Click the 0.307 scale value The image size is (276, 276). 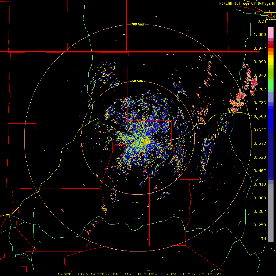tap(260, 212)
